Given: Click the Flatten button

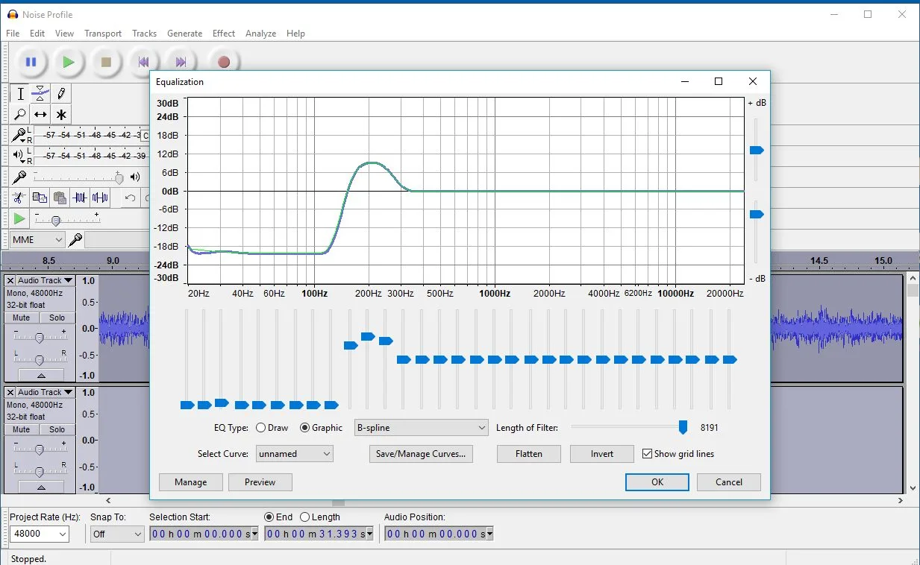Looking at the screenshot, I should click(528, 454).
